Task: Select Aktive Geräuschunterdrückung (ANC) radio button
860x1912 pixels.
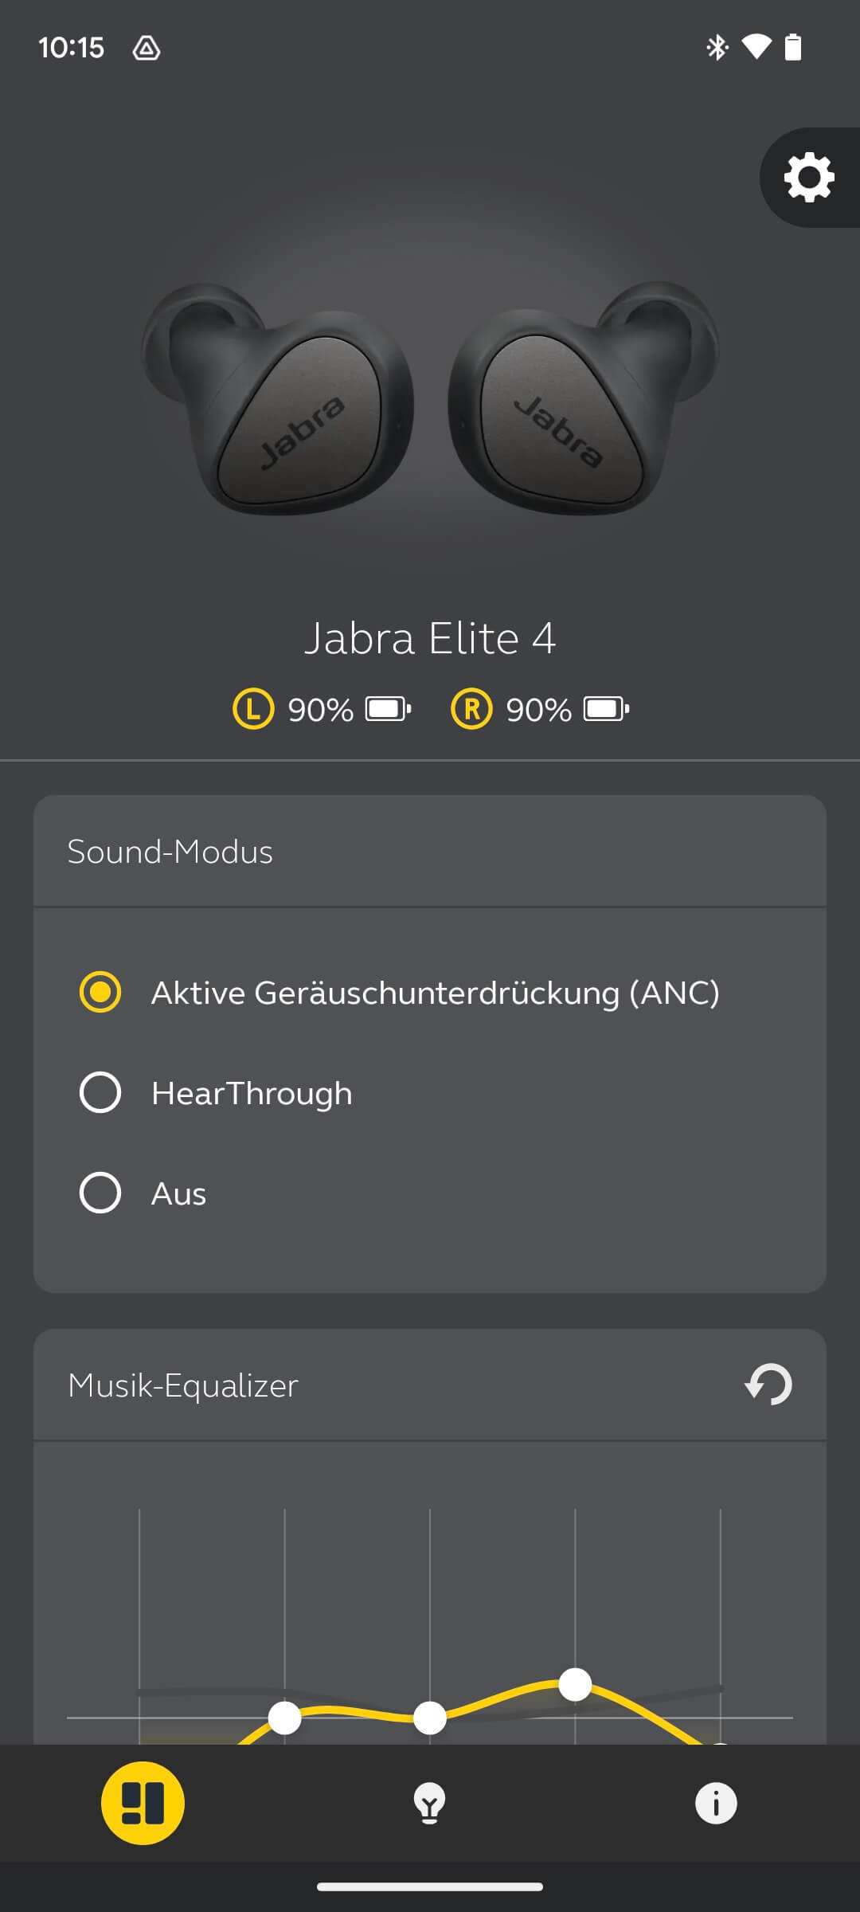Action: (x=100, y=992)
